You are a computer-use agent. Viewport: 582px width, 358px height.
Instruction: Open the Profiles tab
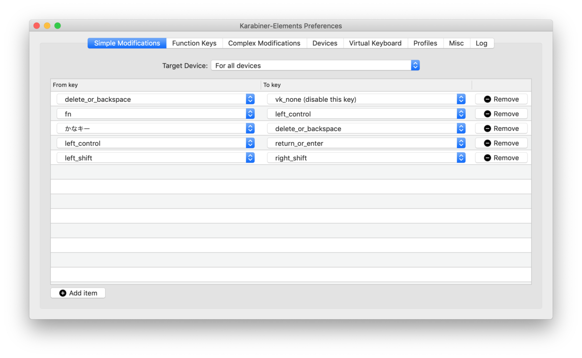[x=425, y=43]
